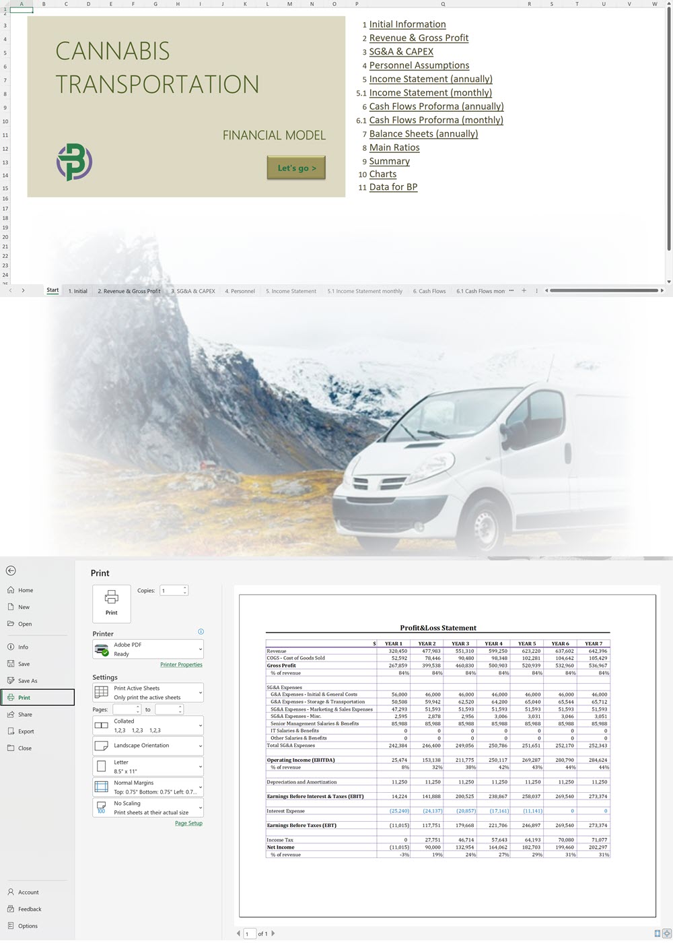Open the 5. Income Statement tab
The width and height of the screenshot is (673, 943).
pyautogui.click(x=291, y=291)
